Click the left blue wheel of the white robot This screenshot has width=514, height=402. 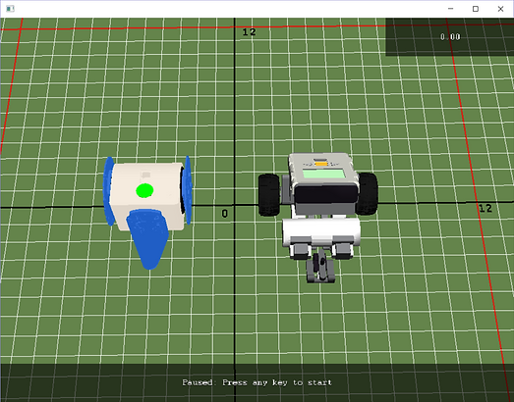(109, 191)
